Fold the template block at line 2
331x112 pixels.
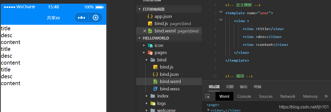point(221,12)
